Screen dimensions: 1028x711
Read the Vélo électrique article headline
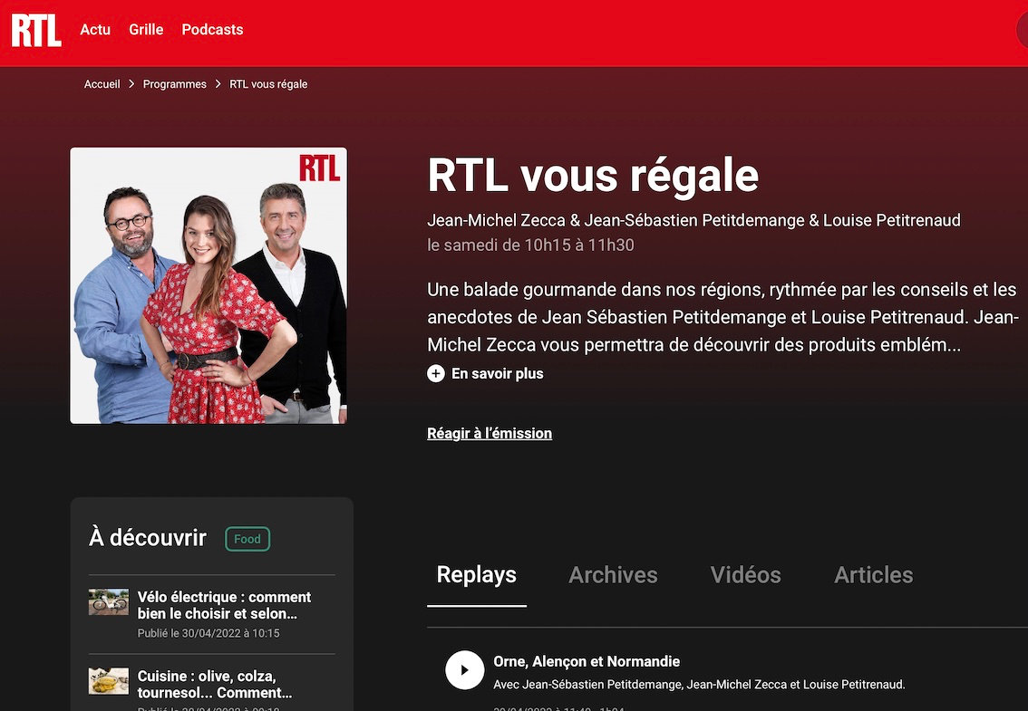coord(224,606)
